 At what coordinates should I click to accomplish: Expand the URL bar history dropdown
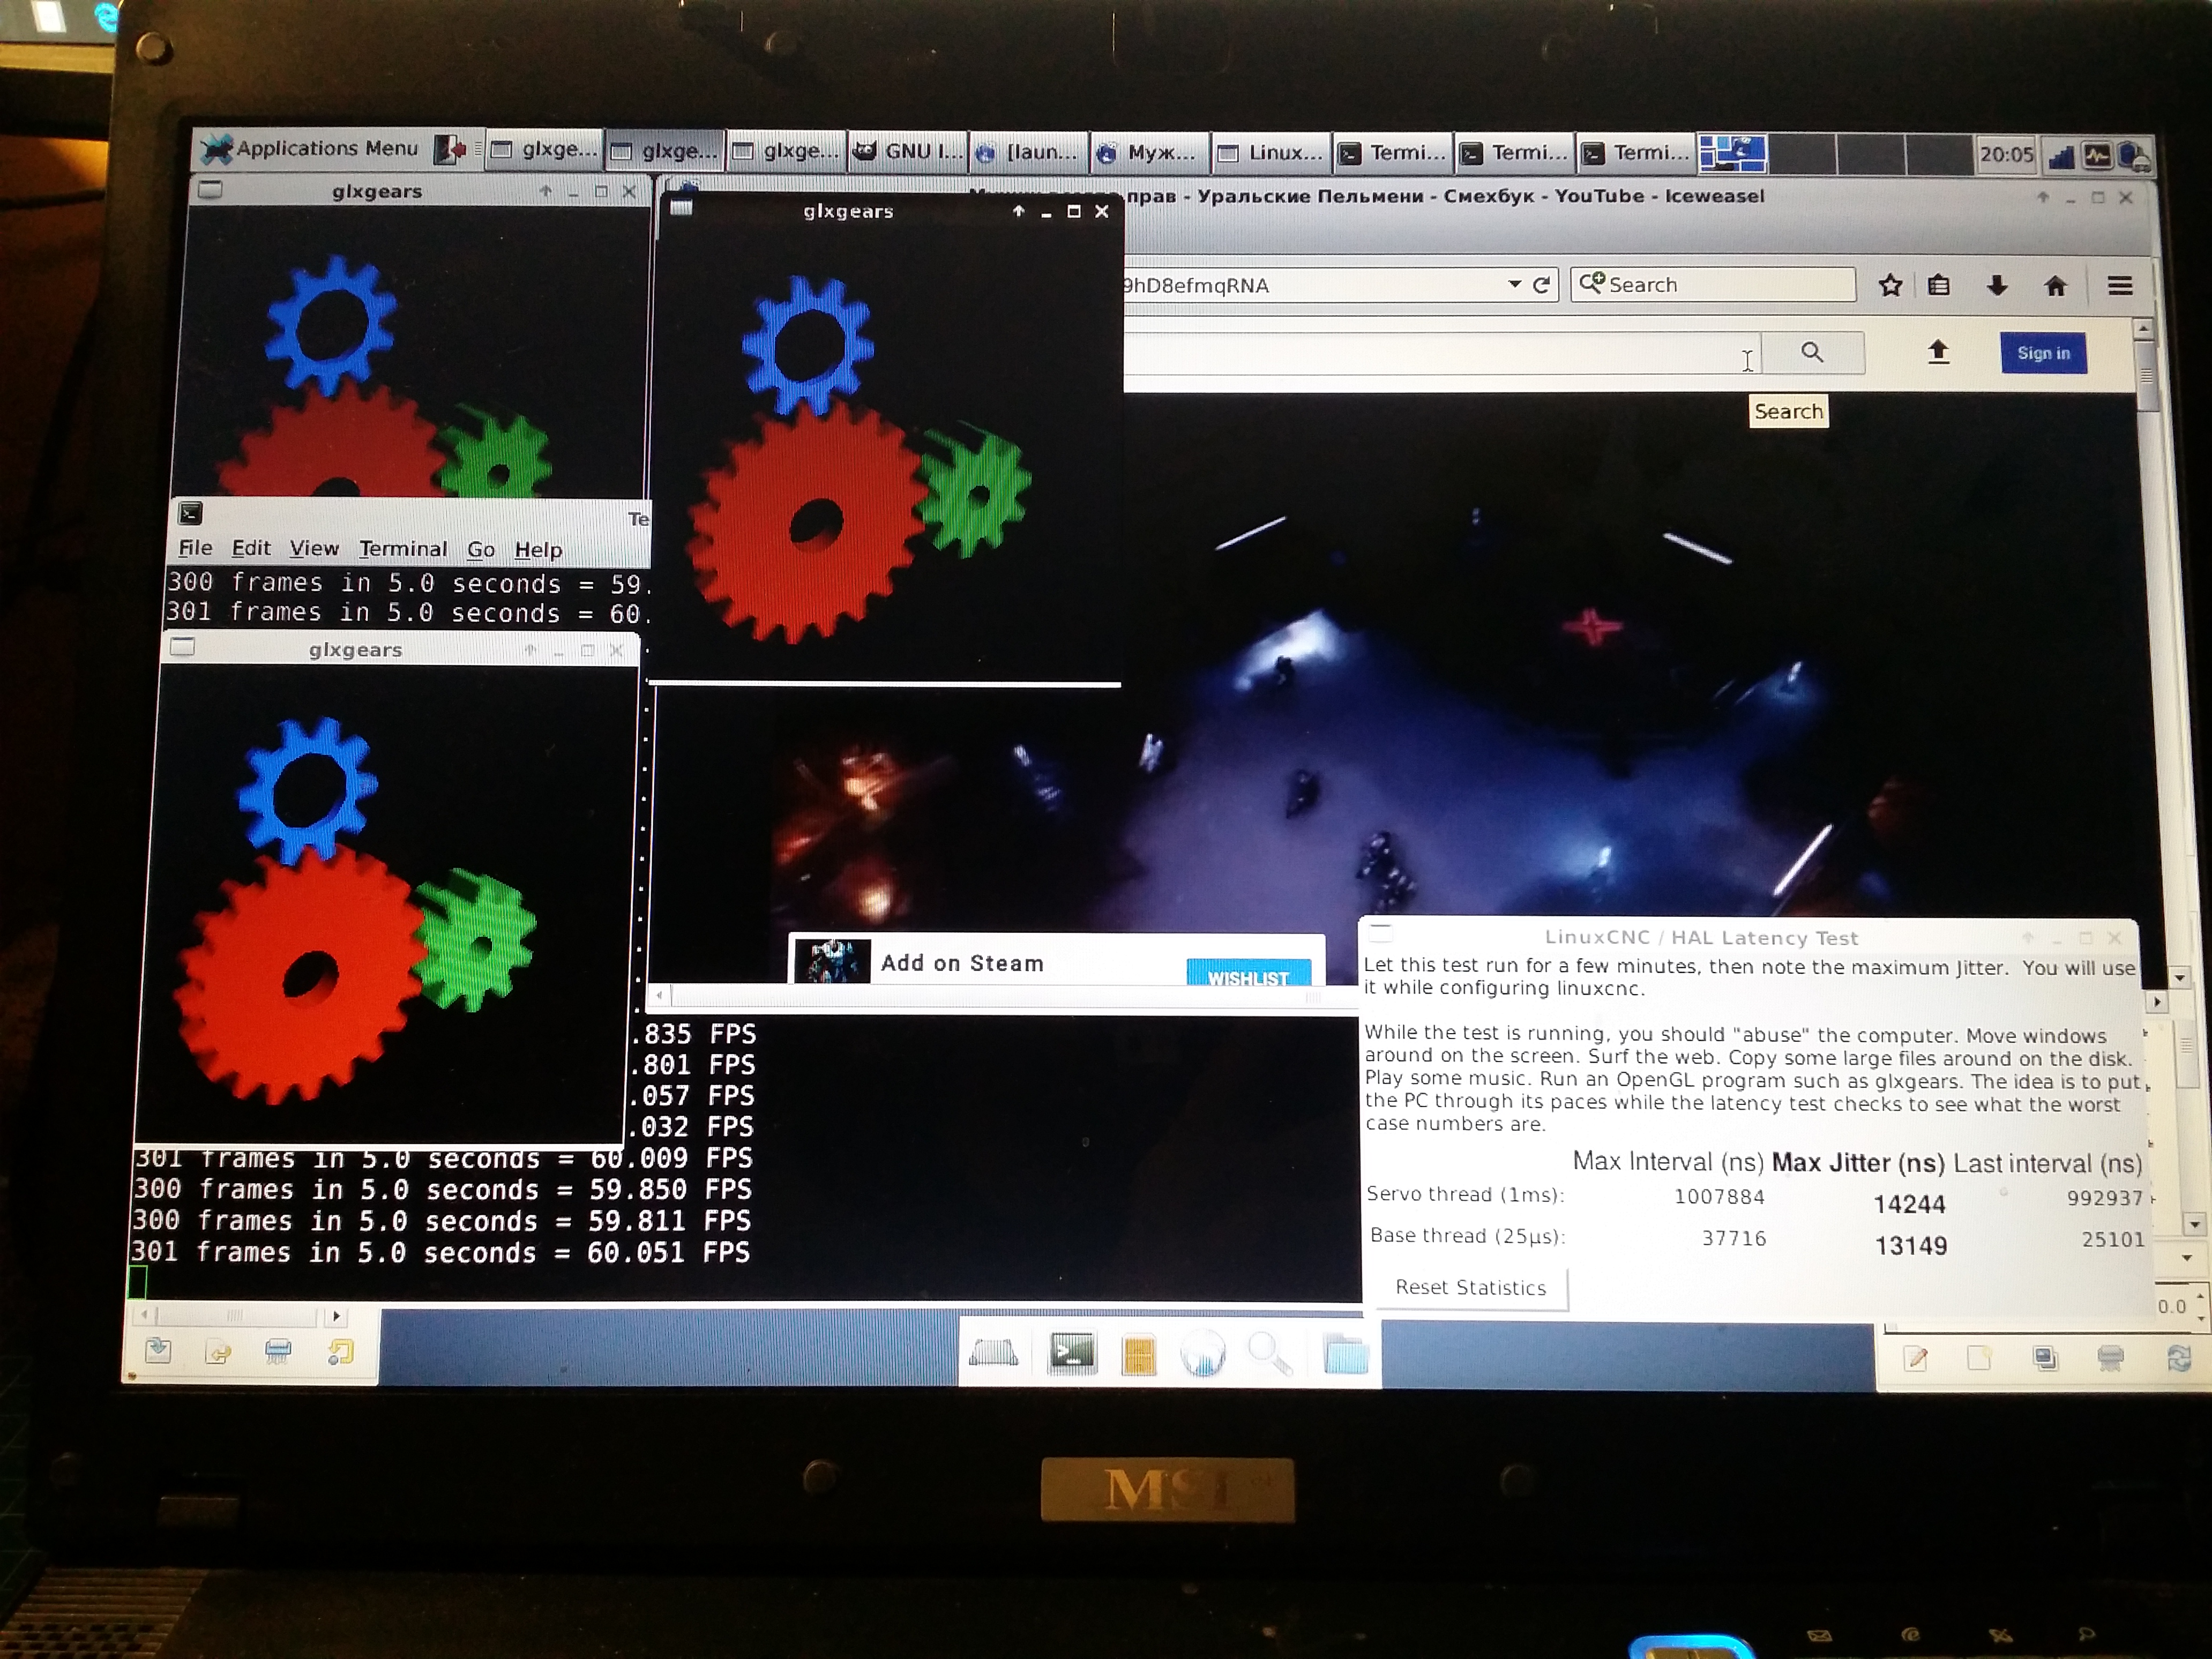(1514, 285)
